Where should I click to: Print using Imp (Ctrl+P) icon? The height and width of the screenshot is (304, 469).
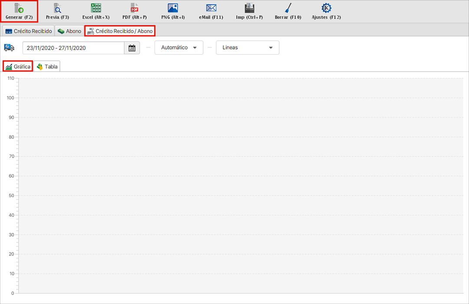point(249,8)
